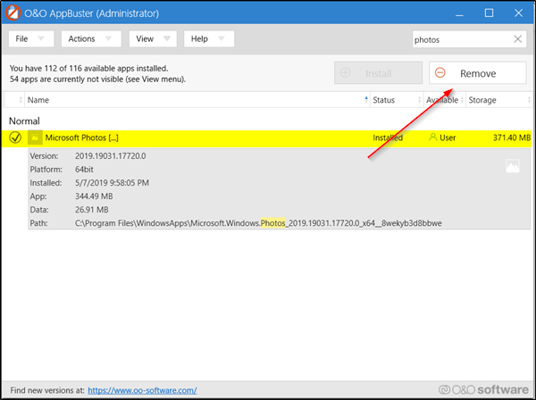Click the Installed status of Microsoft Photos
The height and width of the screenshot is (400, 536).
tap(388, 138)
